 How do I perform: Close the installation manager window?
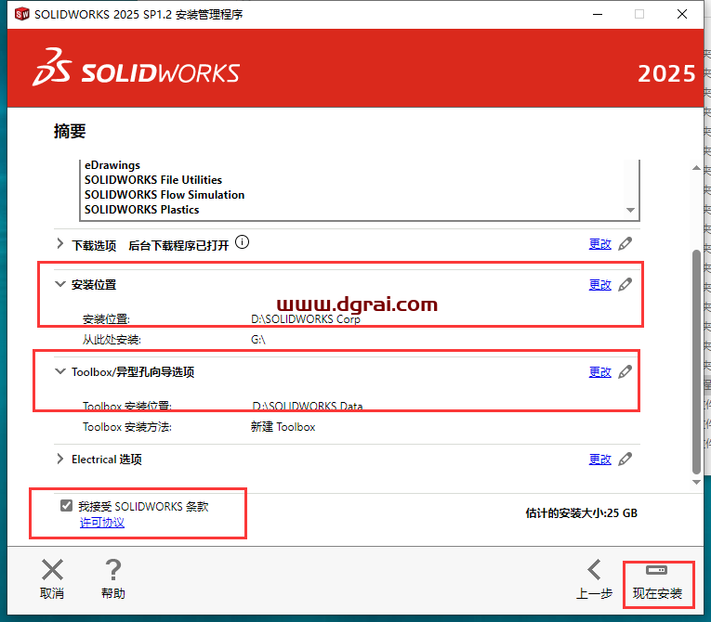(682, 15)
